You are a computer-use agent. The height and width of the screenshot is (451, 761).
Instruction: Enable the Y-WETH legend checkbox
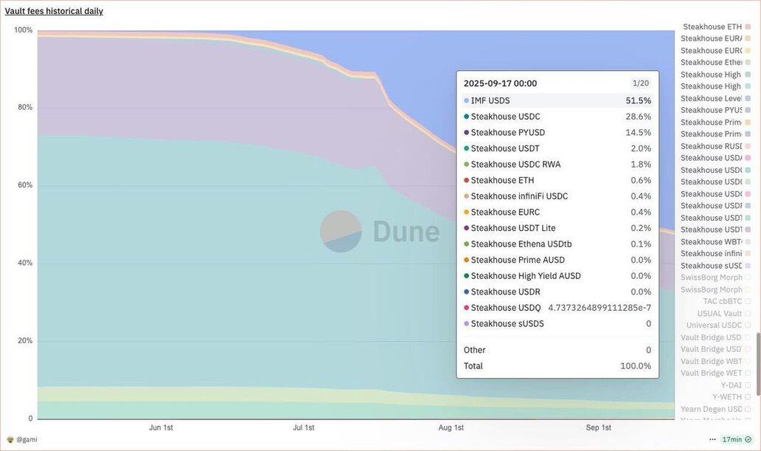(x=748, y=396)
